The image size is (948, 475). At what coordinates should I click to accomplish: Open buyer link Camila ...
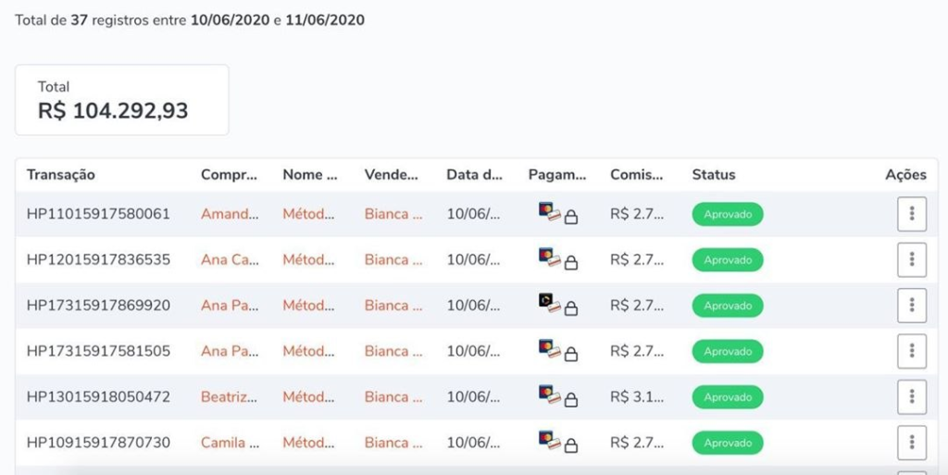[231, 443]
